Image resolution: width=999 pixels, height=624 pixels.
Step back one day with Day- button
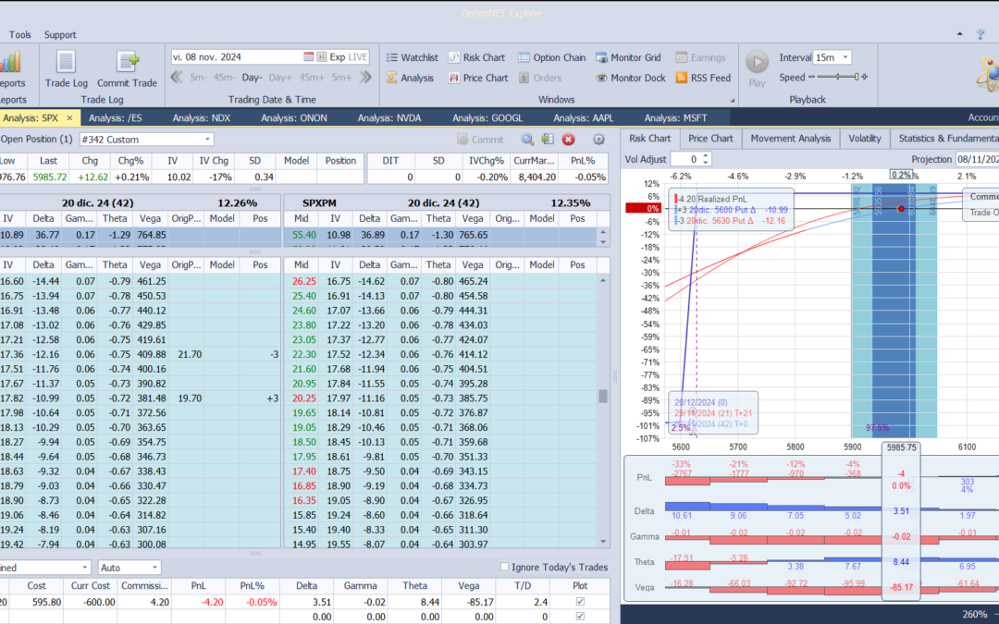tap(252, 78)
